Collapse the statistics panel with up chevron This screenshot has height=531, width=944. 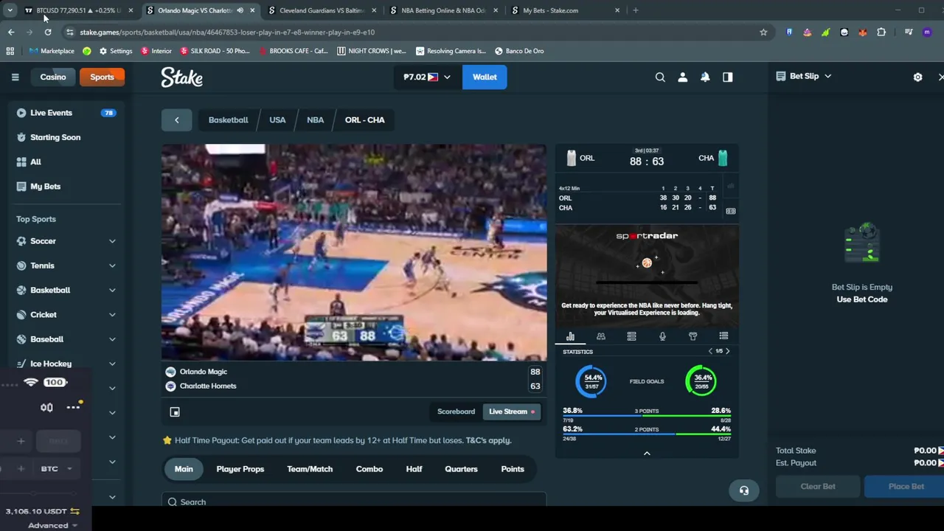[x=647, y=453]
